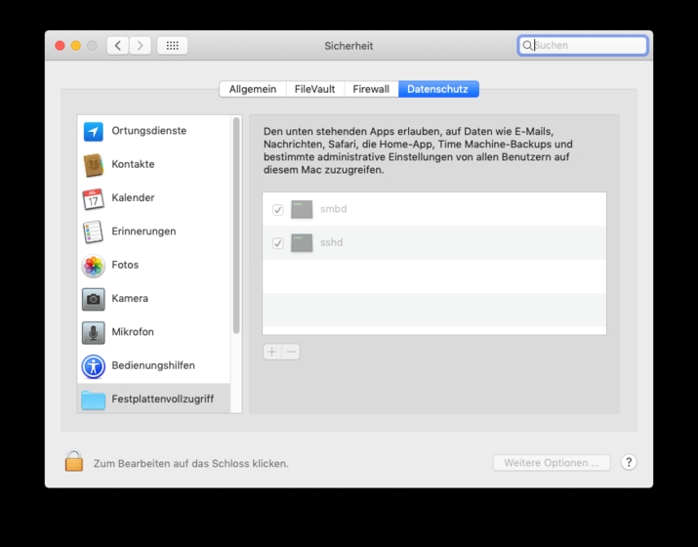This screenshot has width=698, height=547.
Task: Select Fotos label in the list
Action: point(125,265)
